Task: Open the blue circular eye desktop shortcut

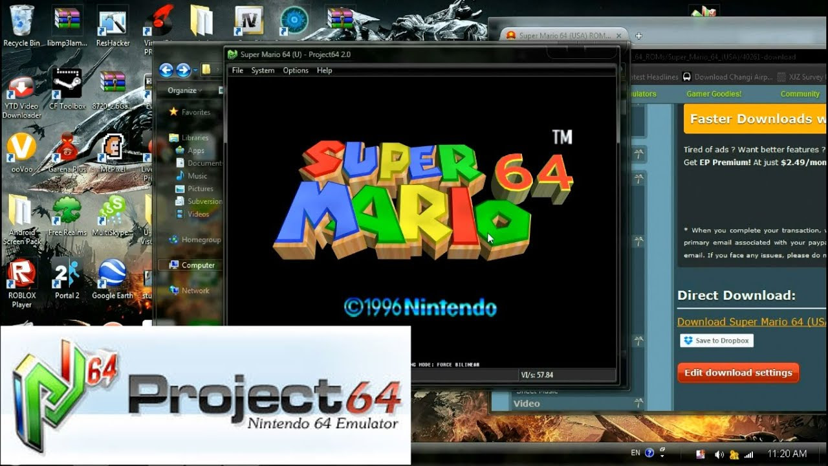Action: click(x=294, y=19)
